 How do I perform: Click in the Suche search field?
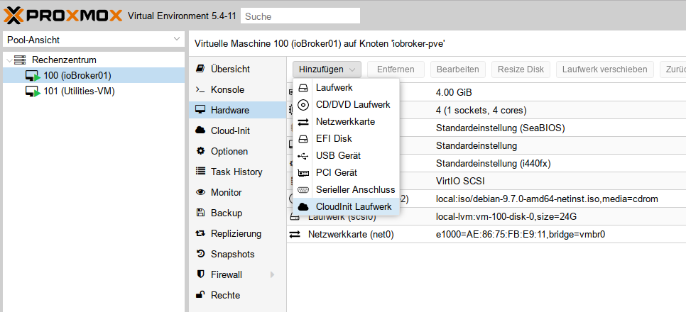(x=300, y=16)
